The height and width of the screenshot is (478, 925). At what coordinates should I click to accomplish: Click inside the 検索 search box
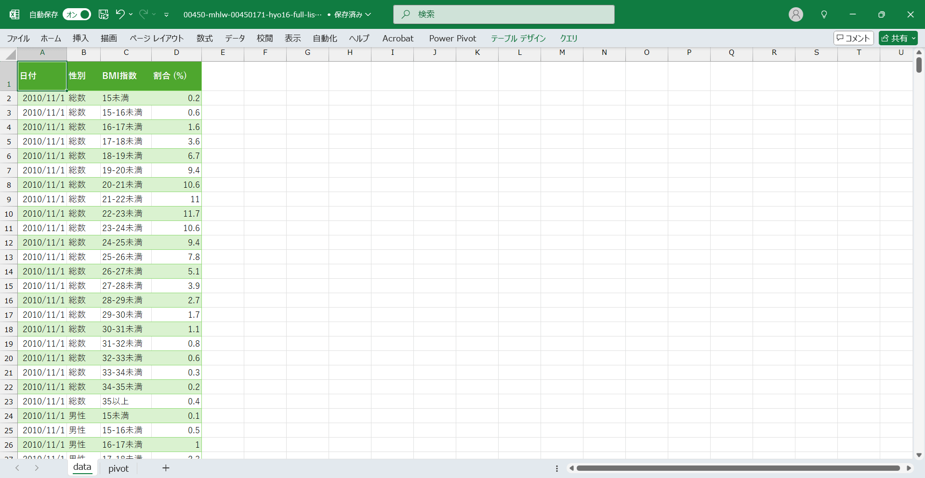[x=503, y=14]
